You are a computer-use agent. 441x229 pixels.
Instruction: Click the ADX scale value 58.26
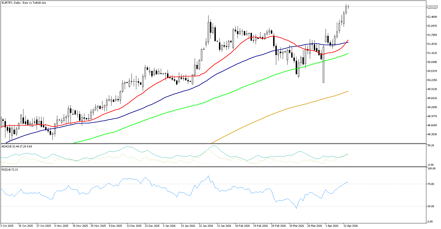pyautogui.click(x=431, y=146)
